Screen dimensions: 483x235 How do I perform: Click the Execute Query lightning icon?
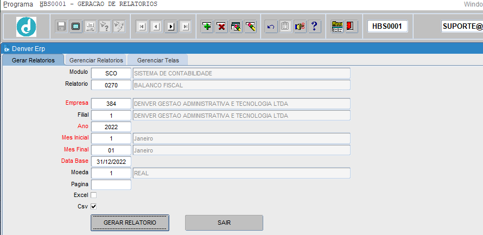pyautogui.click(x=119, y=27)
